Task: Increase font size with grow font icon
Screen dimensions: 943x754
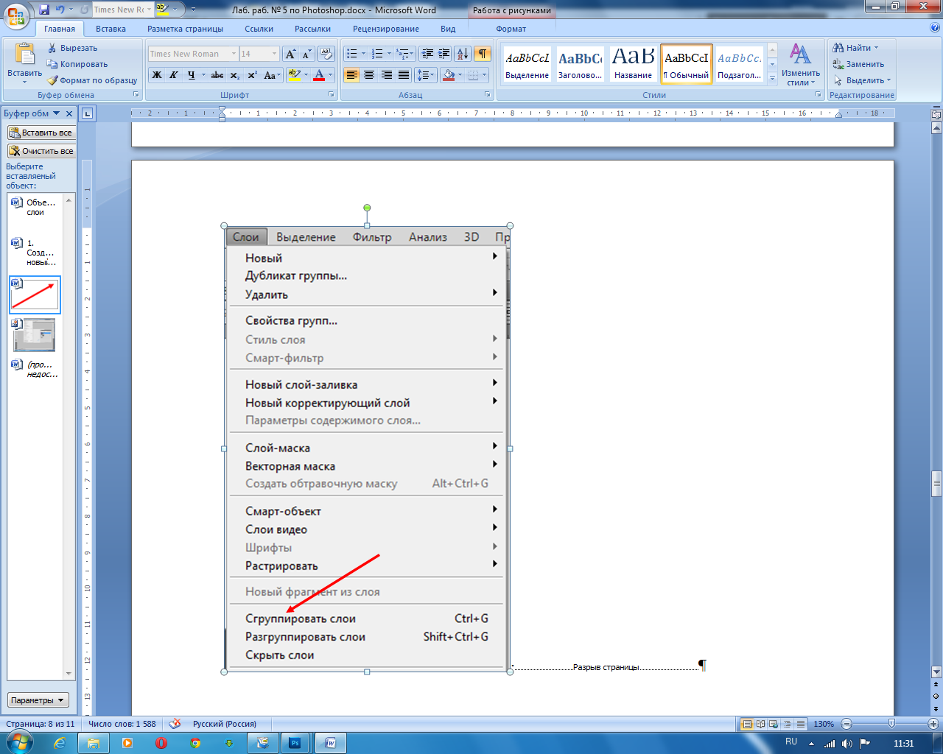Action: click(290, 54)
